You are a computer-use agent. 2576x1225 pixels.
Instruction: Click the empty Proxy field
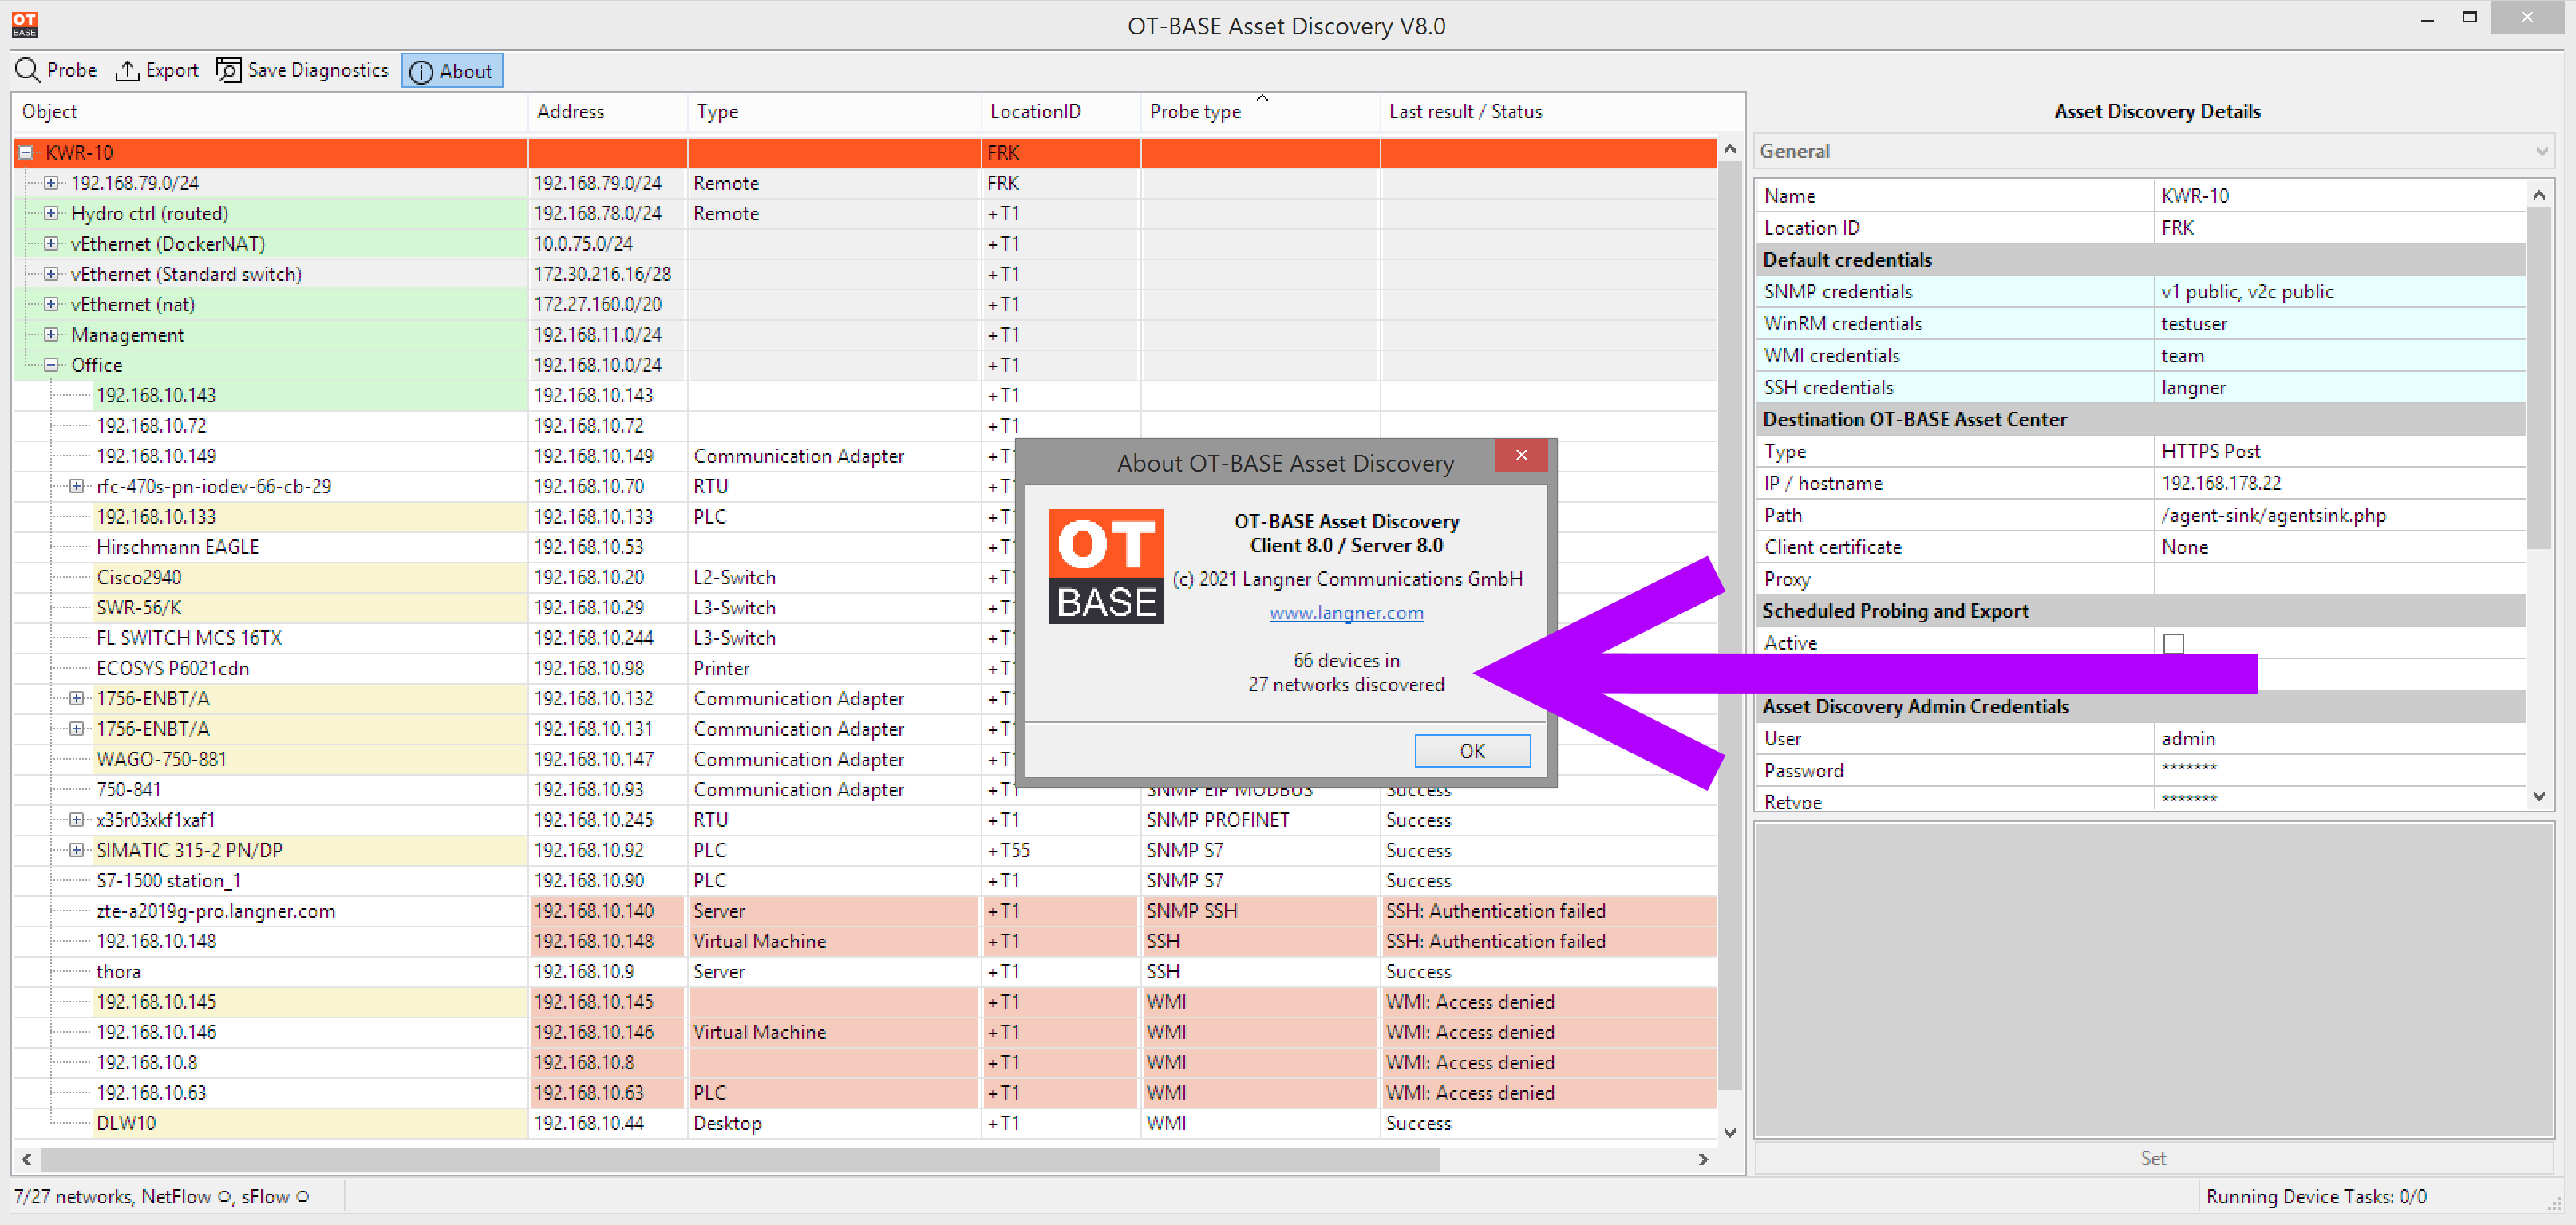[x=2339, y=579]
